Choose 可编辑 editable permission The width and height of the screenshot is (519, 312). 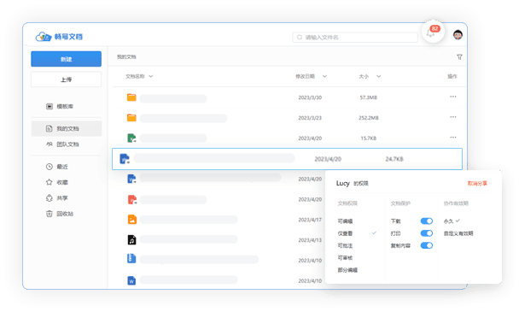click(345, 221)
